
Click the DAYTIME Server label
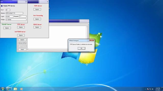point(20,32)
